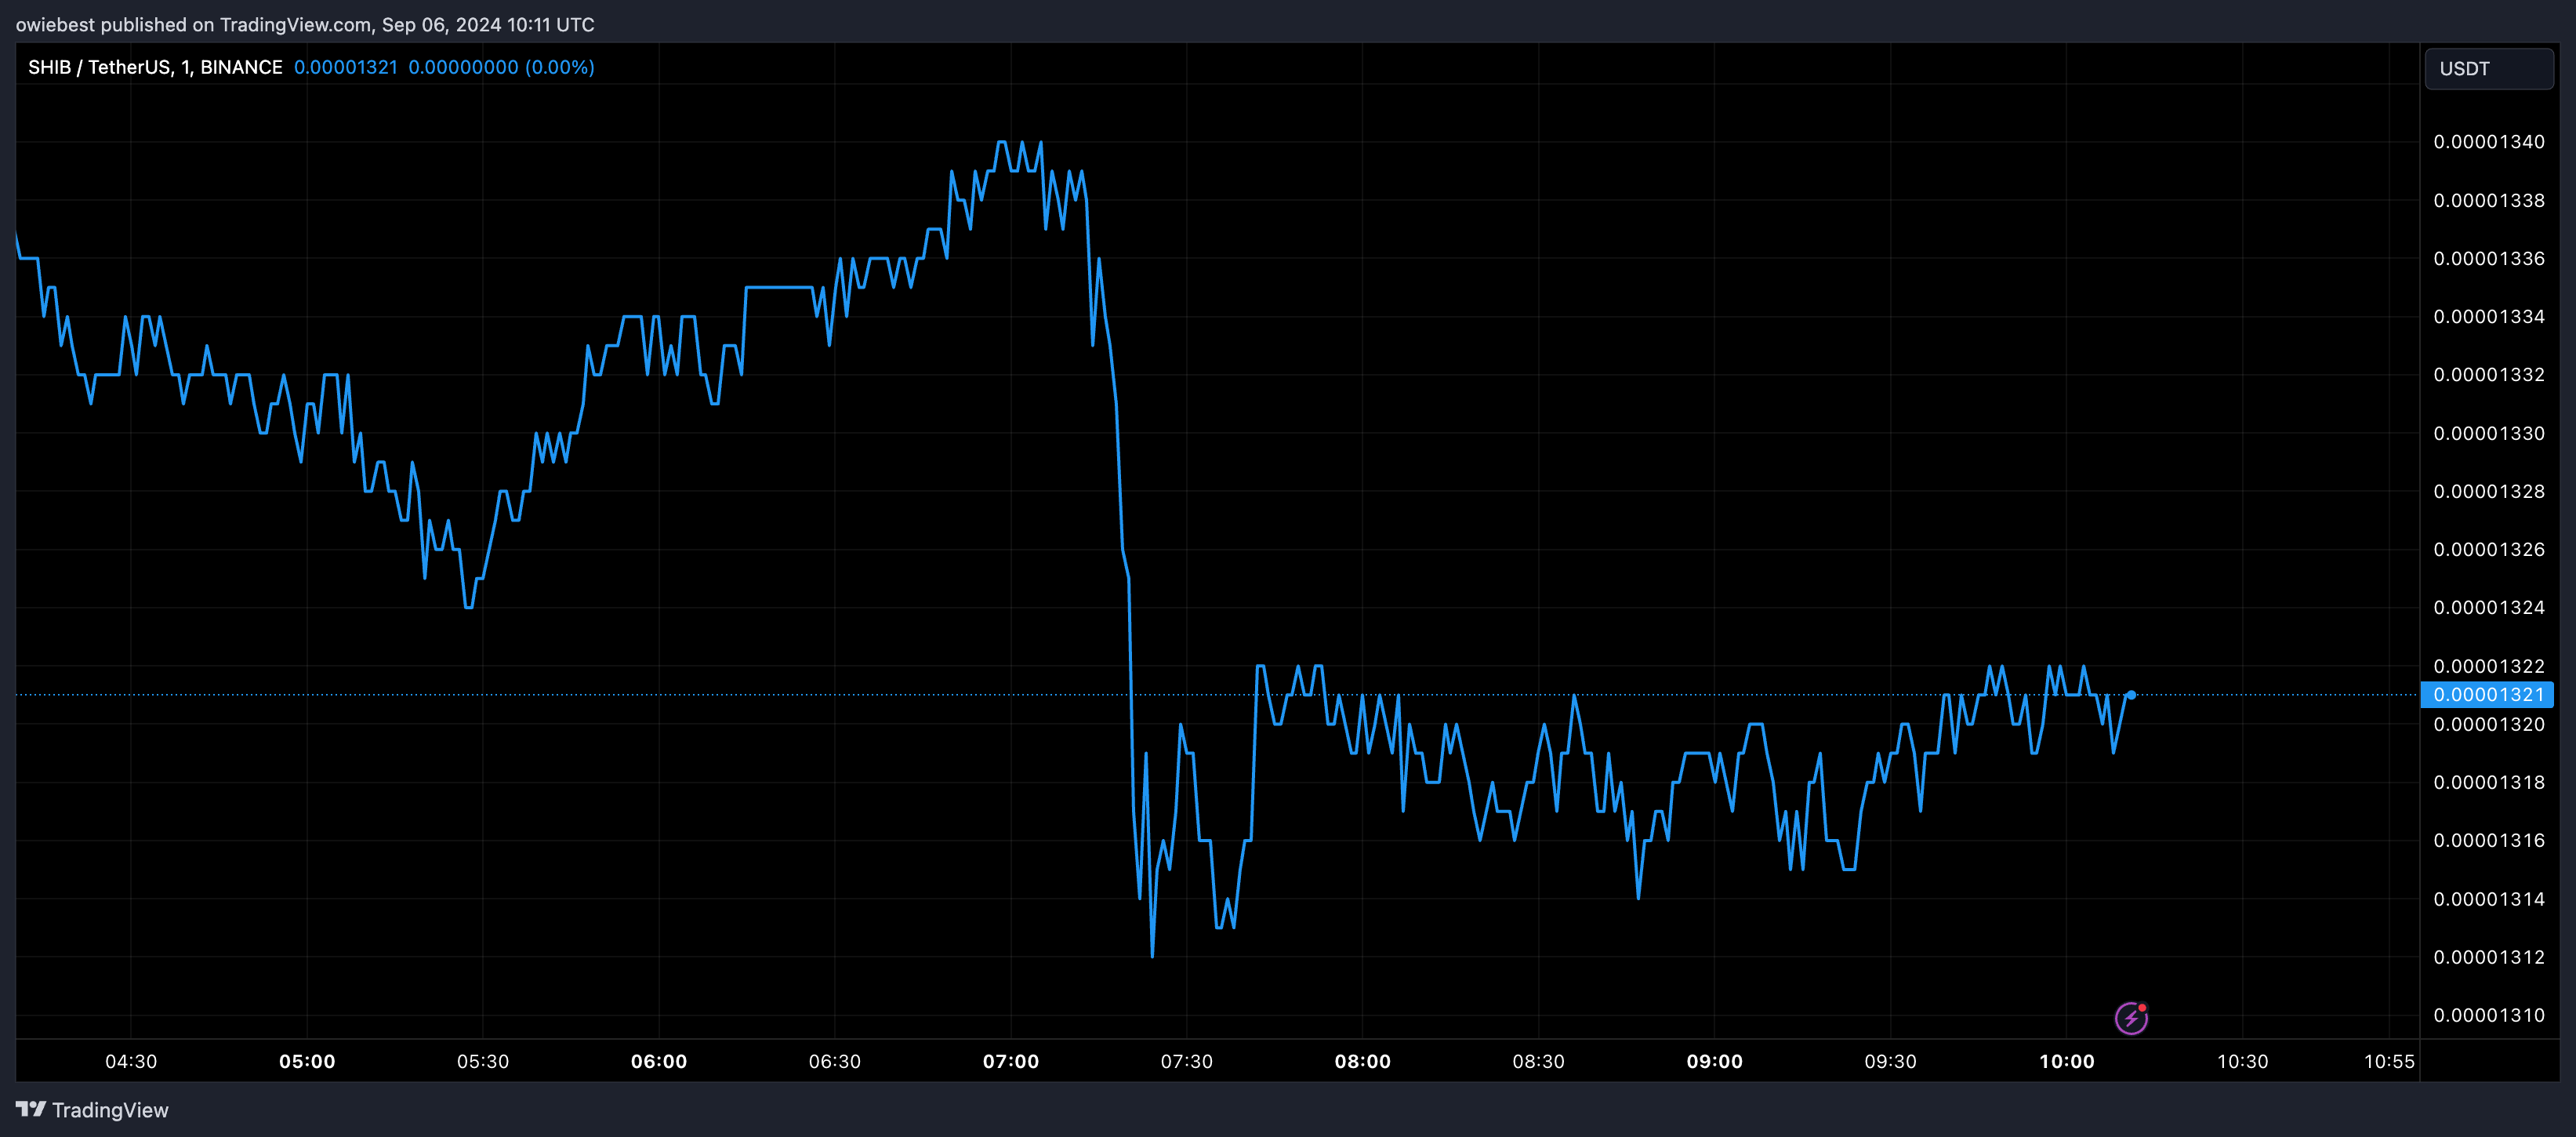Viewport: 2576px width, 1137px height.
Task: Click the 0.00% change value in header
Action: coord(560,67)
